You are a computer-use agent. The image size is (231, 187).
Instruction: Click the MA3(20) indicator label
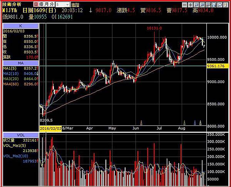[x=11, y=79]
